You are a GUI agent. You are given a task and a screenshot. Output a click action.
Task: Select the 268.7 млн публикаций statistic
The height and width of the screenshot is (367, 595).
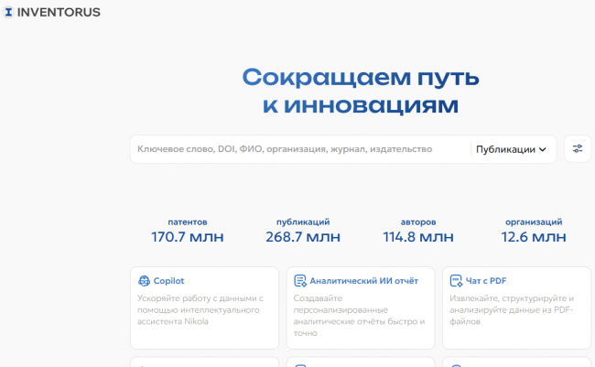tap(303, 237)
